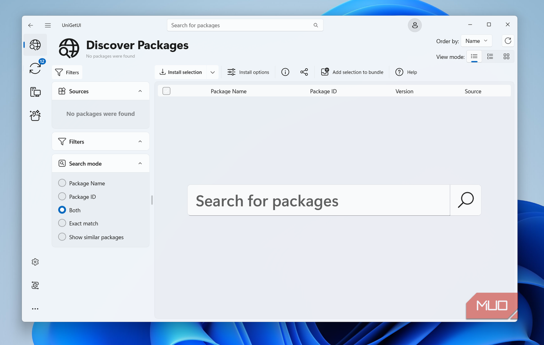Toggle the Filters pane button
Viewport: 544px width, 345px height.
[x=67, y=72]
